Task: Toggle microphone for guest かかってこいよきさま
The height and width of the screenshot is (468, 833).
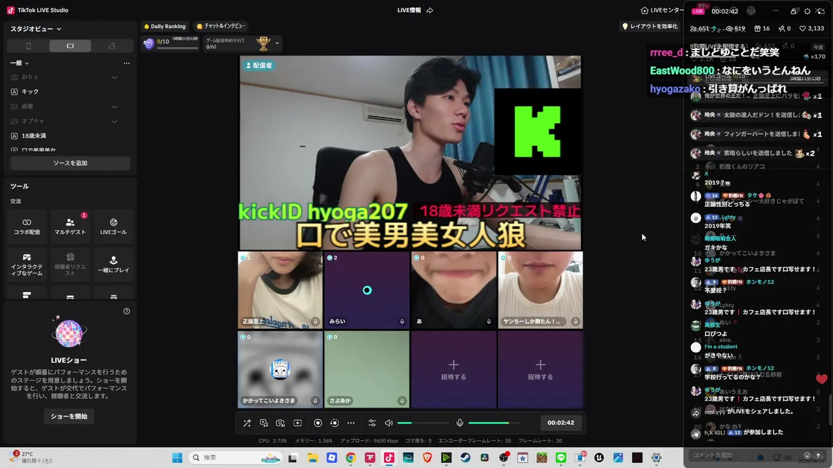Action: tap(316, 400)
